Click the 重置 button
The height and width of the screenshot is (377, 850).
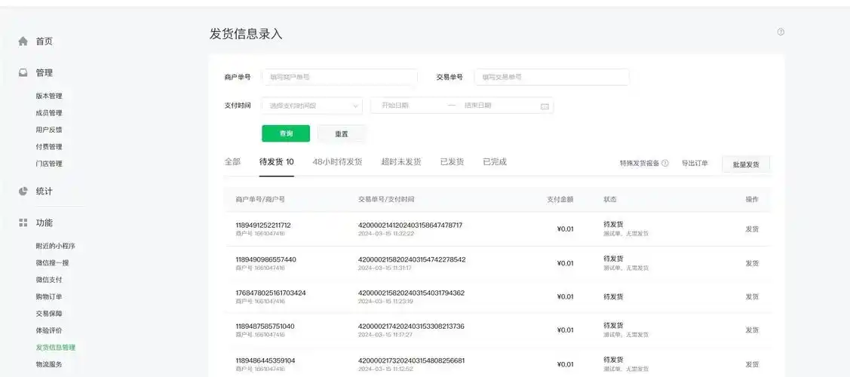(x=342, y=134)
